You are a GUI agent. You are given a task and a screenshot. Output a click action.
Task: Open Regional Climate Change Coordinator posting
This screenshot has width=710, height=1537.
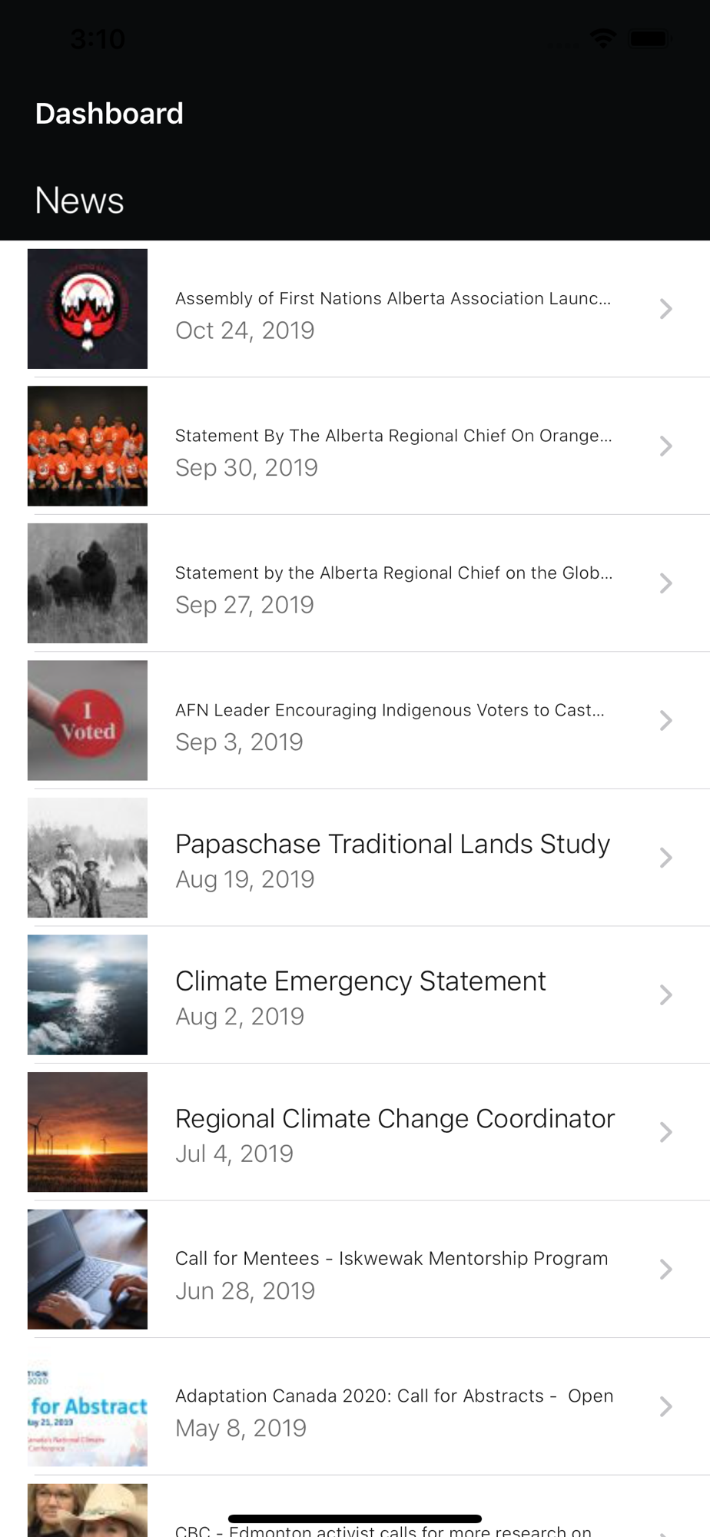[395, 1119]
